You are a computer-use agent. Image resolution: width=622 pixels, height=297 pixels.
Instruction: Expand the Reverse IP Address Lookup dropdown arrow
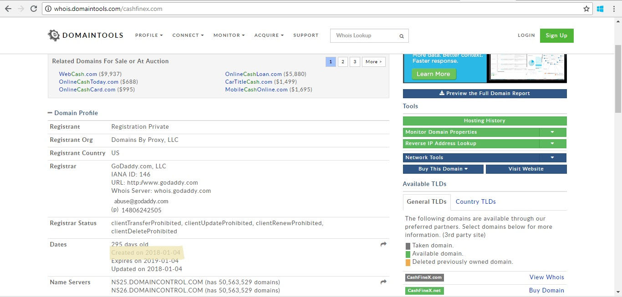[x=552, y=144]
